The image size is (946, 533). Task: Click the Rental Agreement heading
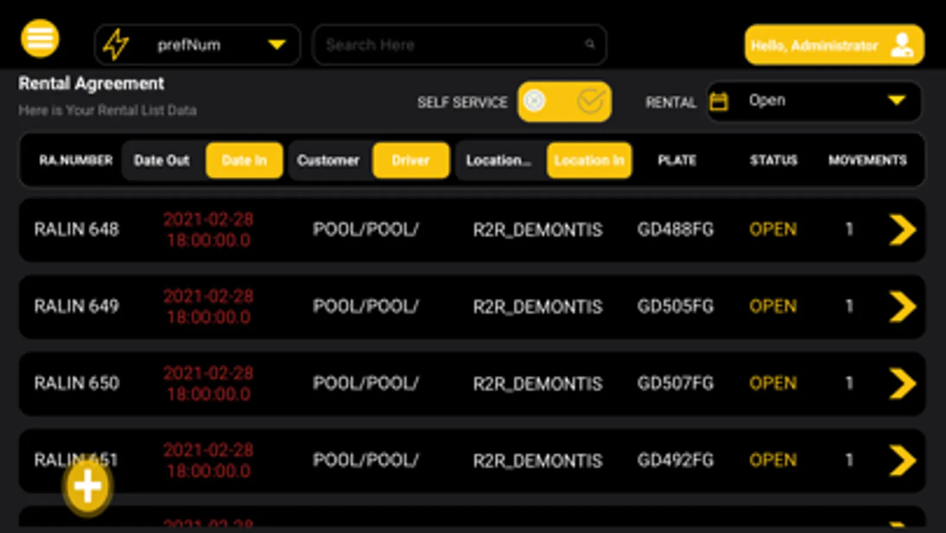point(91,84)
